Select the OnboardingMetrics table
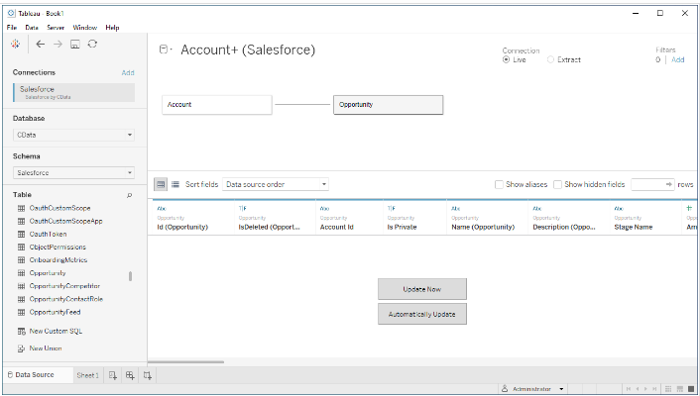 [58, 260]
